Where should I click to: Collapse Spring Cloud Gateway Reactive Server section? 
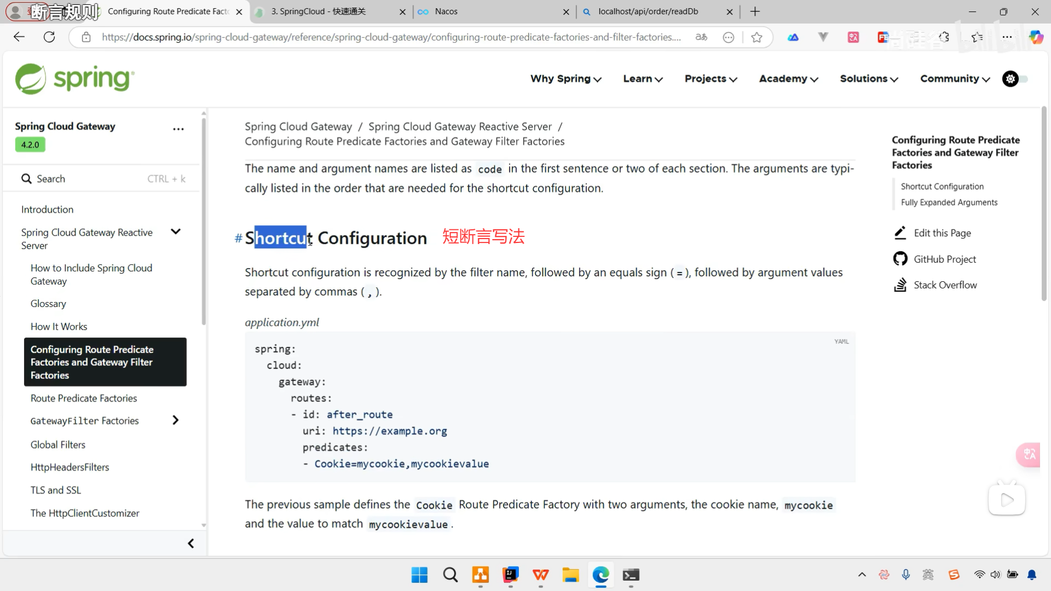(176, 231)
